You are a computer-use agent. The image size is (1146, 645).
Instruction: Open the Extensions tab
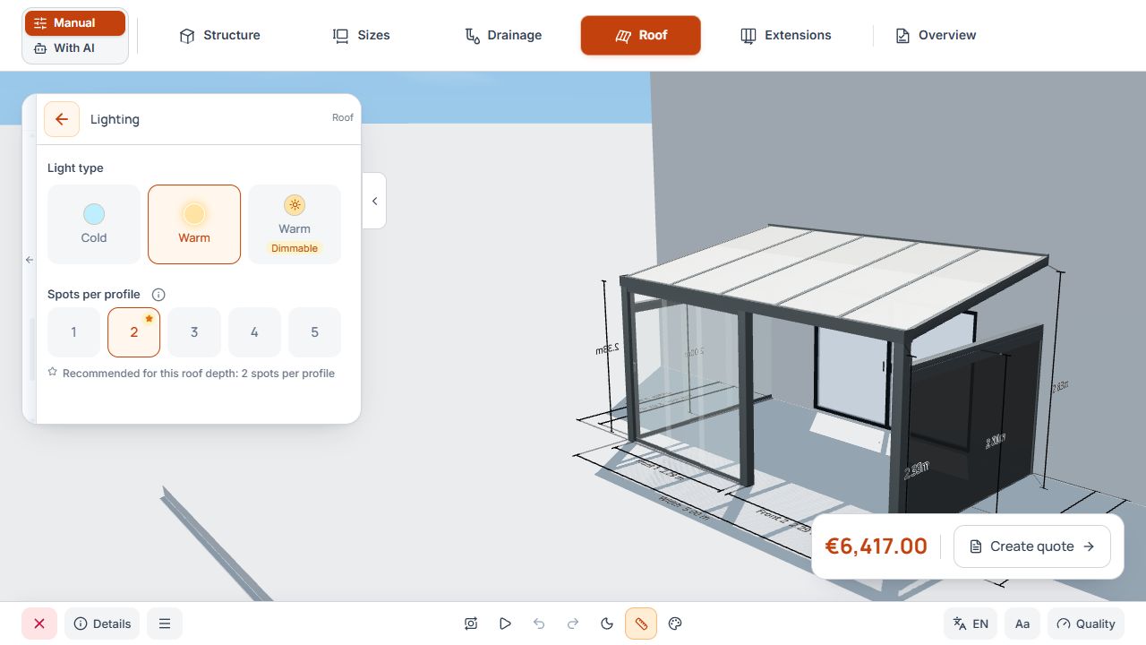(786, 35)
